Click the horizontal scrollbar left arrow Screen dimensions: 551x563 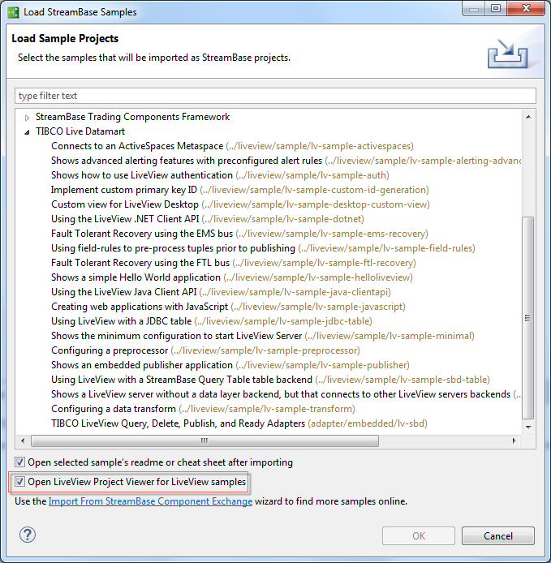click(23, 441)
